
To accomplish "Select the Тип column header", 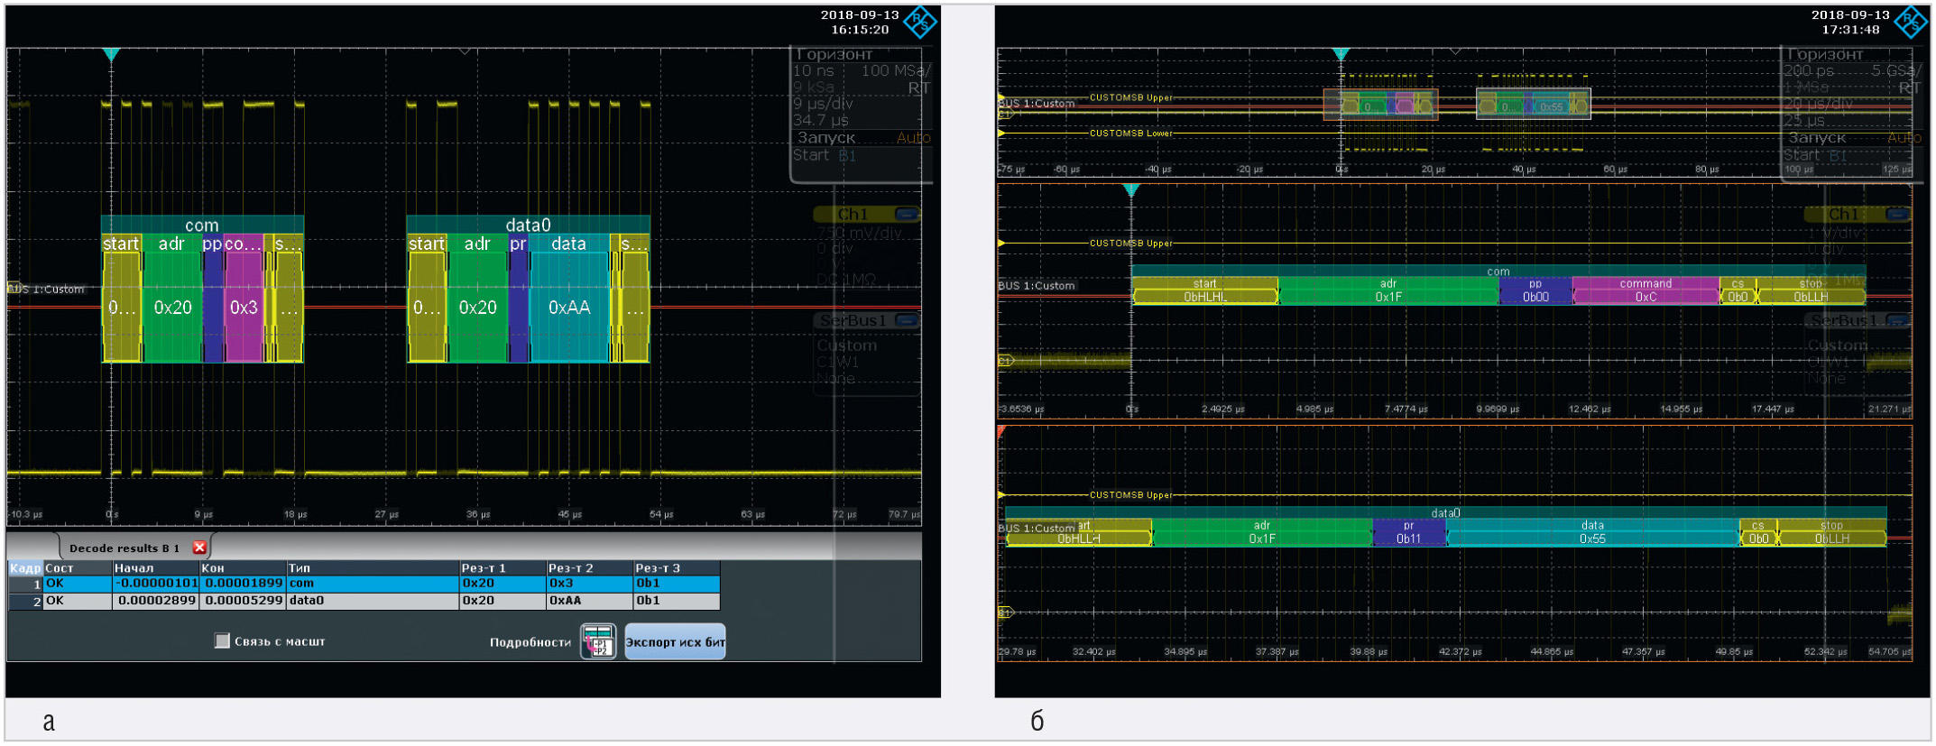I will (372, 568).
